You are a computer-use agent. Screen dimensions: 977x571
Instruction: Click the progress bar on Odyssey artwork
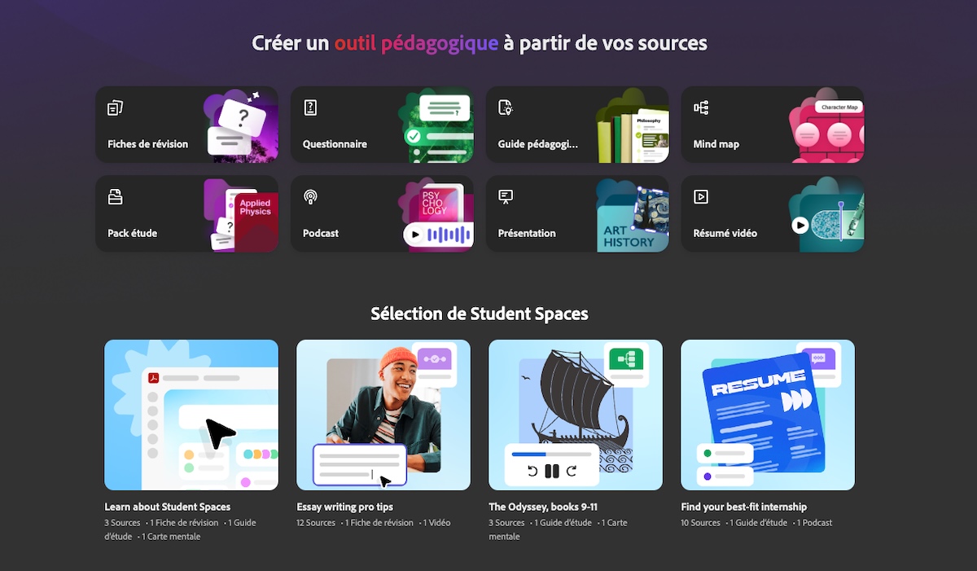coord(552,454)
